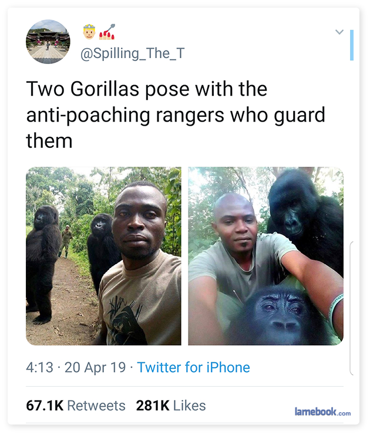This screenshot has width=370, height=435.
Task: Click the blue scroll indicator bar
Action: [351, 45]
